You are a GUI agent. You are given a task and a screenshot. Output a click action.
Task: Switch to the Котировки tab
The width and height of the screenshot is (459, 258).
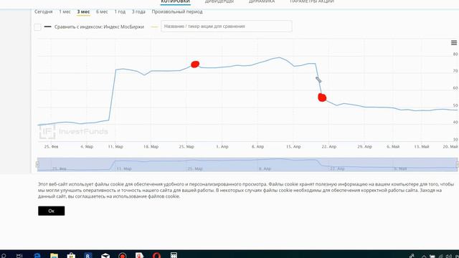click(x=175, y=1)
